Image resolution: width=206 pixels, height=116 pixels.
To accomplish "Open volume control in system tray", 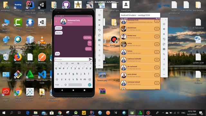I will [178, 113].
